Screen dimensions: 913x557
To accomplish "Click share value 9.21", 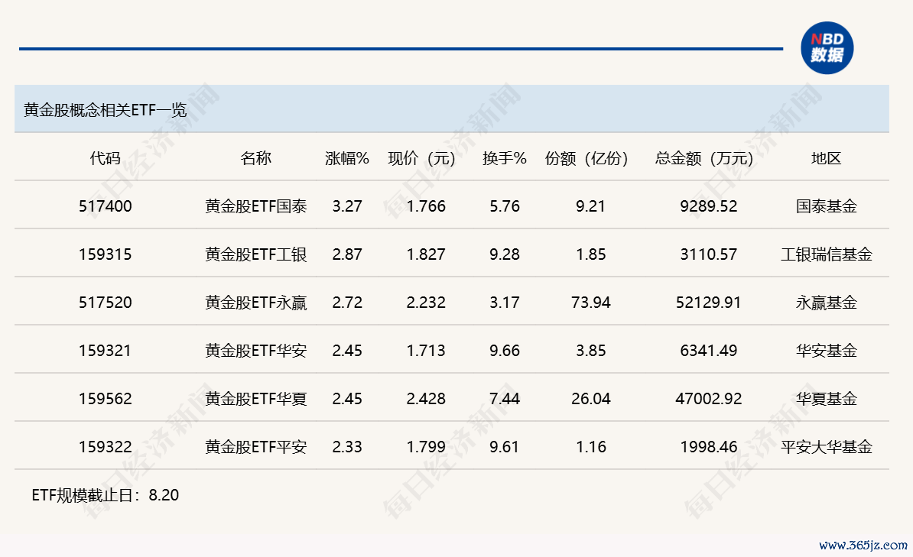I will point(590,206).
